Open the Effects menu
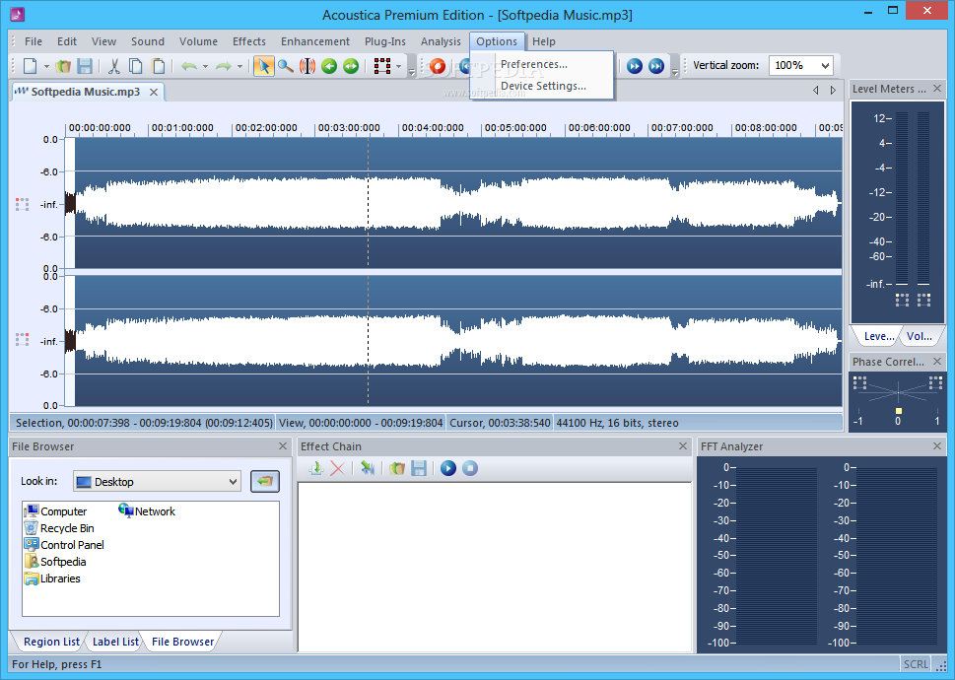The width and height of the screenshot is (955, 680). click(249, 41)
